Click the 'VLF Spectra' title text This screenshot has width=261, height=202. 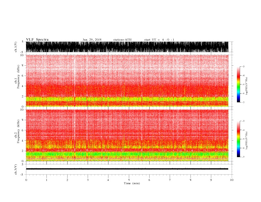point(37,40)
